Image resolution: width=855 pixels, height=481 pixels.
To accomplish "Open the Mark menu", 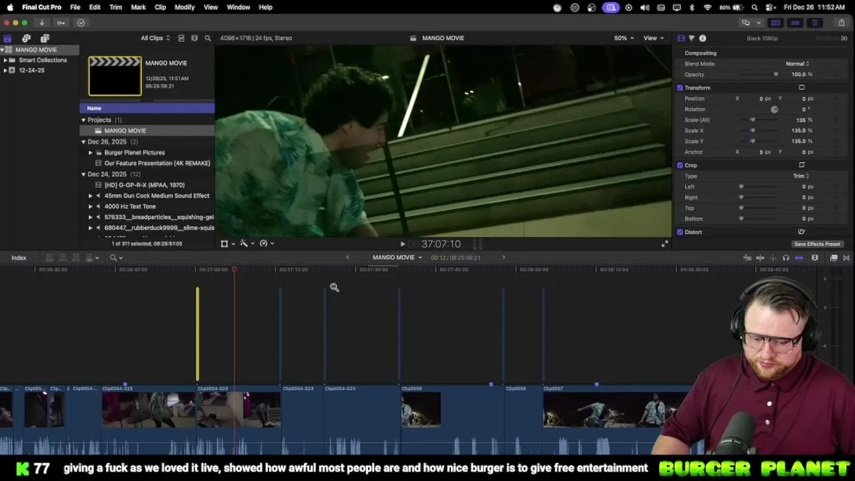I will click(138, 7).
